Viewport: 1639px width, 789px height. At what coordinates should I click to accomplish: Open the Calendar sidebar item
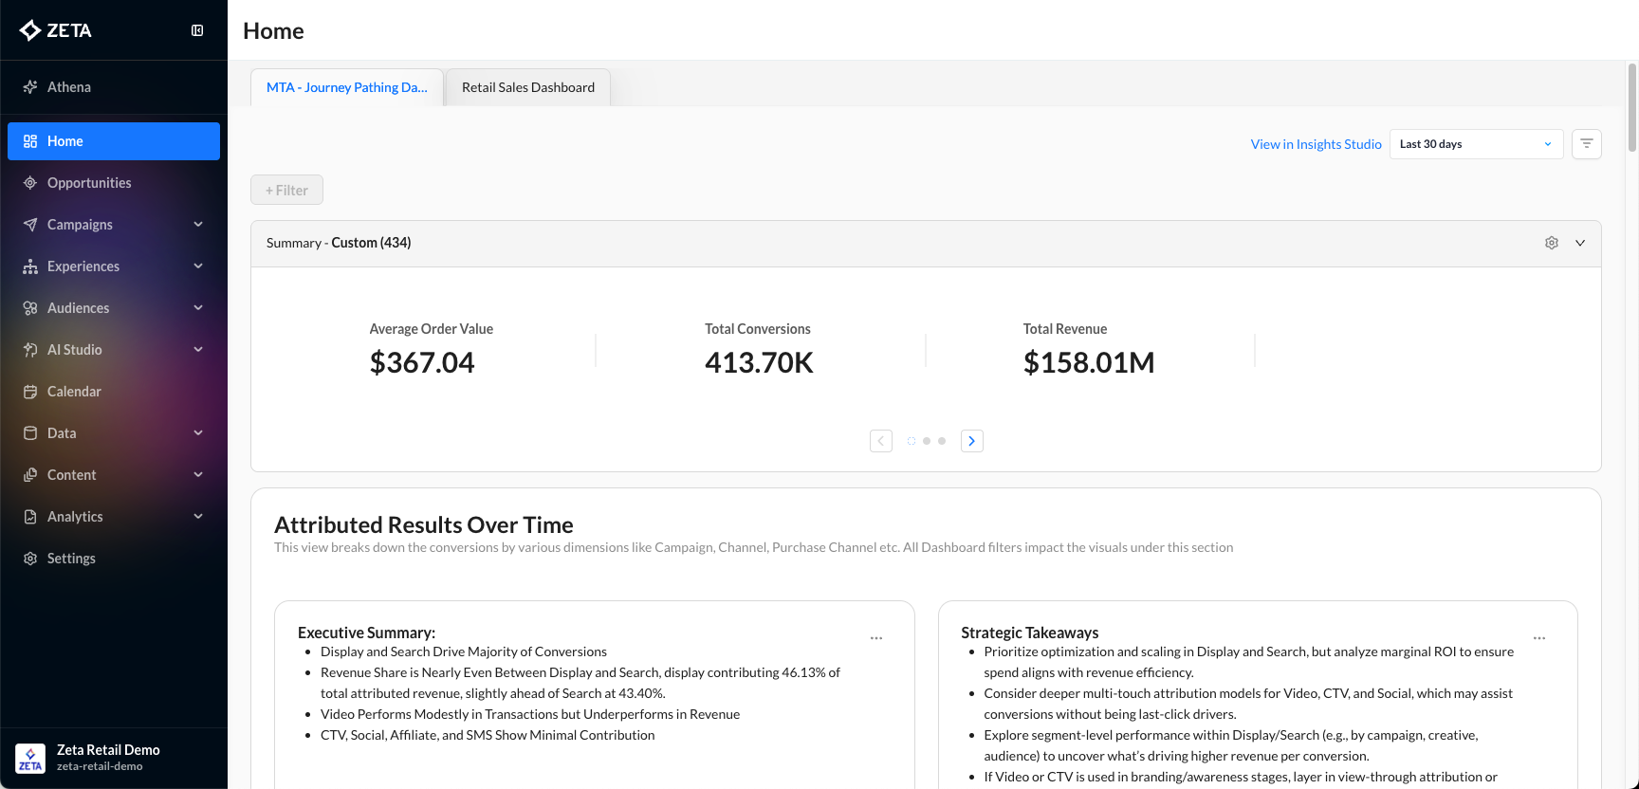74,392
